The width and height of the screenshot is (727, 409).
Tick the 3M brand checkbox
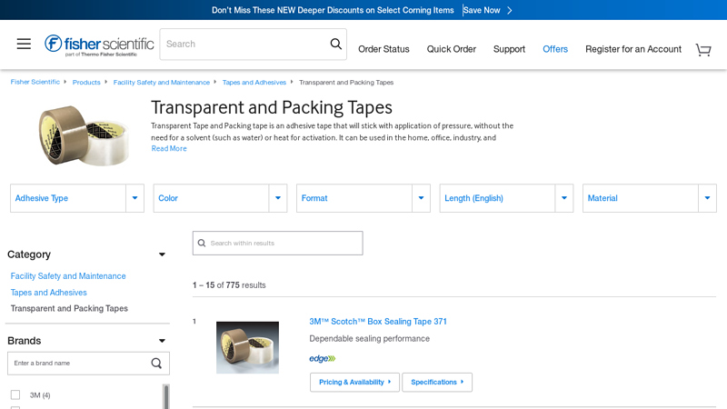point(15,394)
